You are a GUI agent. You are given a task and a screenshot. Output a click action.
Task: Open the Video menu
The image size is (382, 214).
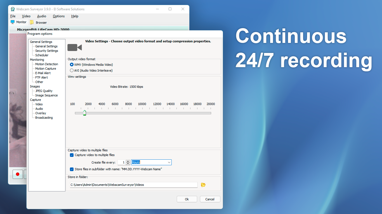26,16
